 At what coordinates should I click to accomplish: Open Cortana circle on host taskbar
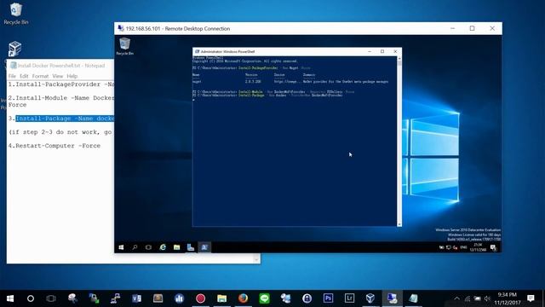[x=31, y=298]
